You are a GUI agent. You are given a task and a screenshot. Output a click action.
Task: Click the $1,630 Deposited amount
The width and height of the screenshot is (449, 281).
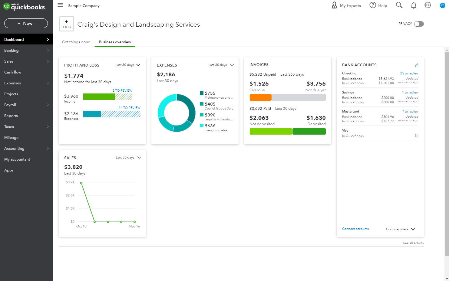(316, 118)
